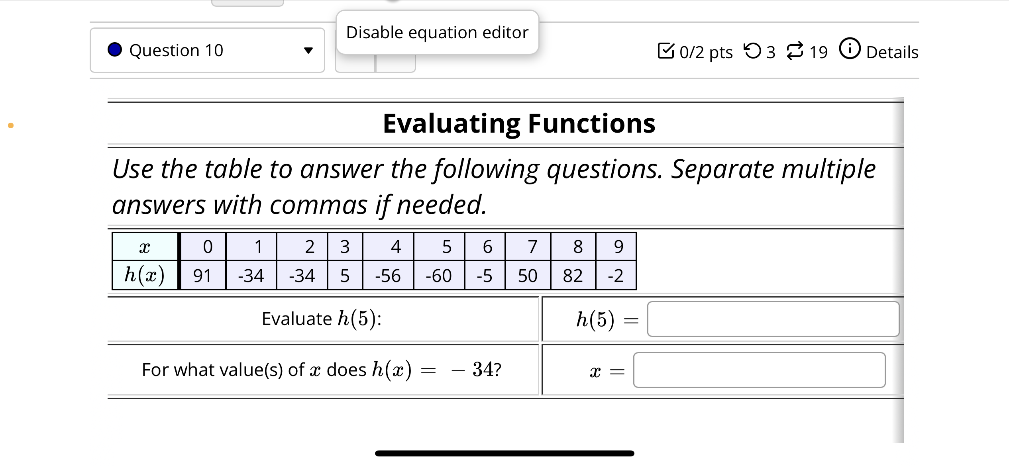Screen dimensions: 1009x466
Task: Click the points checkmark icon
Action: pos(666,51)
